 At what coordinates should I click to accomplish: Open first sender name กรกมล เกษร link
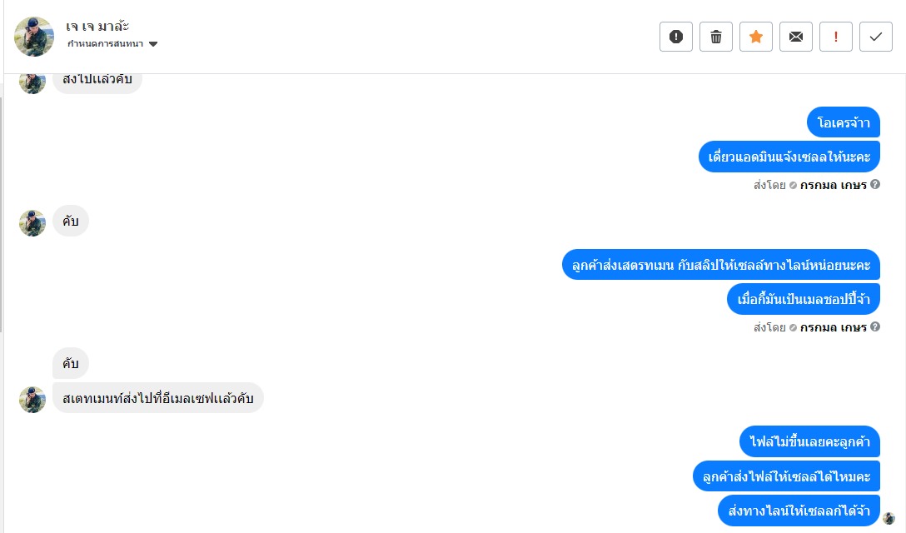pyautogui.click(x=834, y=185)
